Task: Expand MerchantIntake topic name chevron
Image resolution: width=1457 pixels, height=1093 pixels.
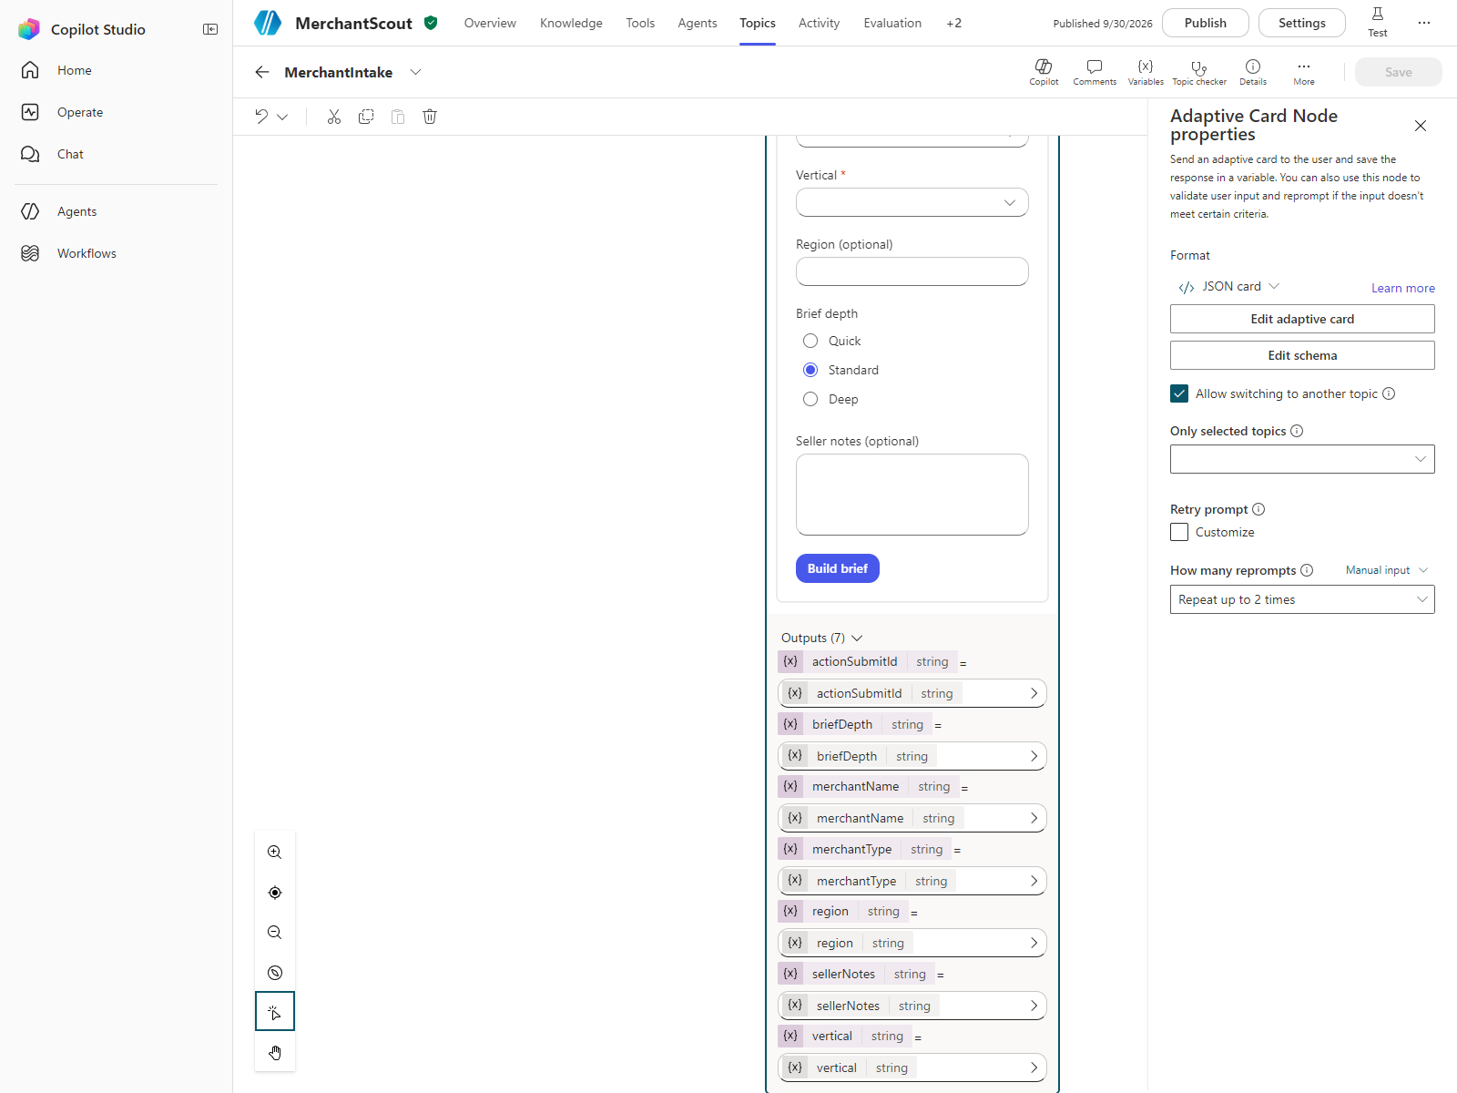Action: (415, 72)
